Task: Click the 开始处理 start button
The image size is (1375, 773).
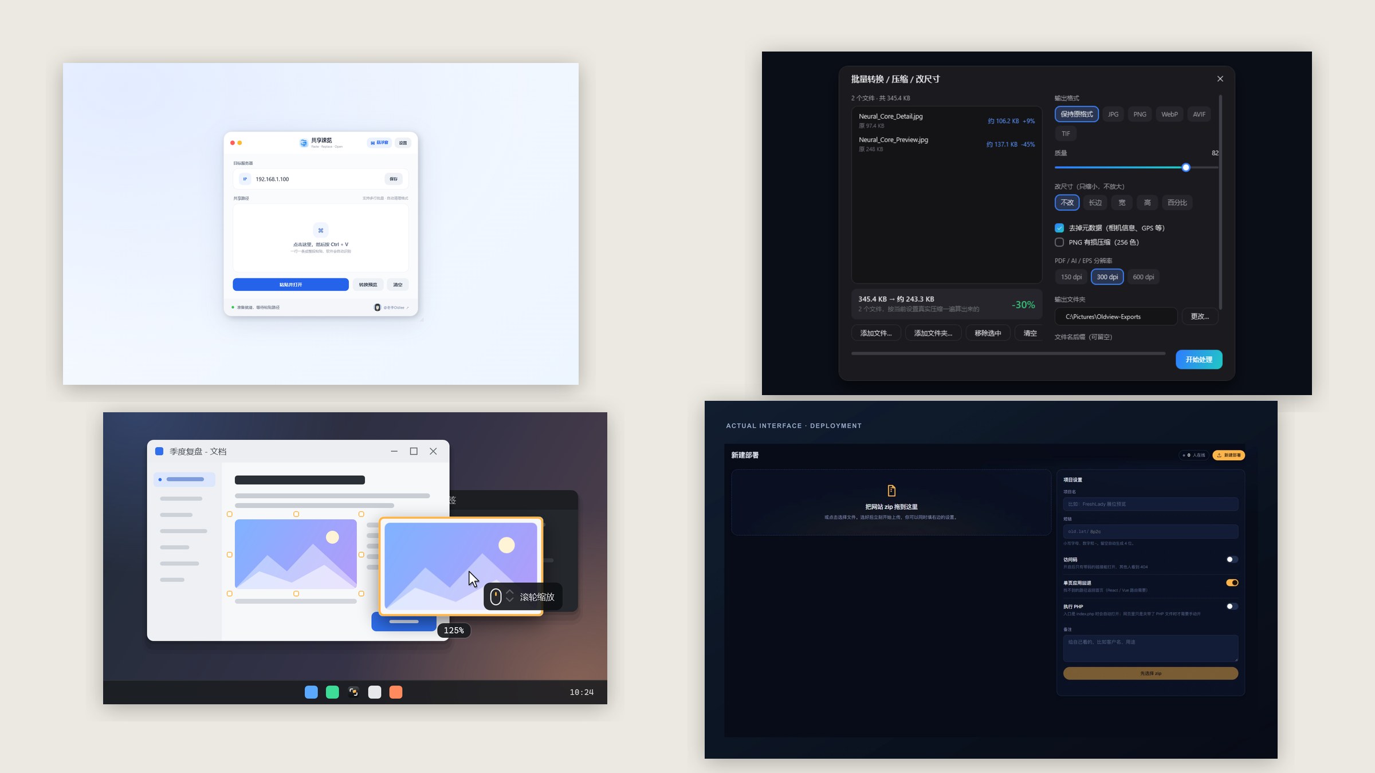Action: 1199,360
